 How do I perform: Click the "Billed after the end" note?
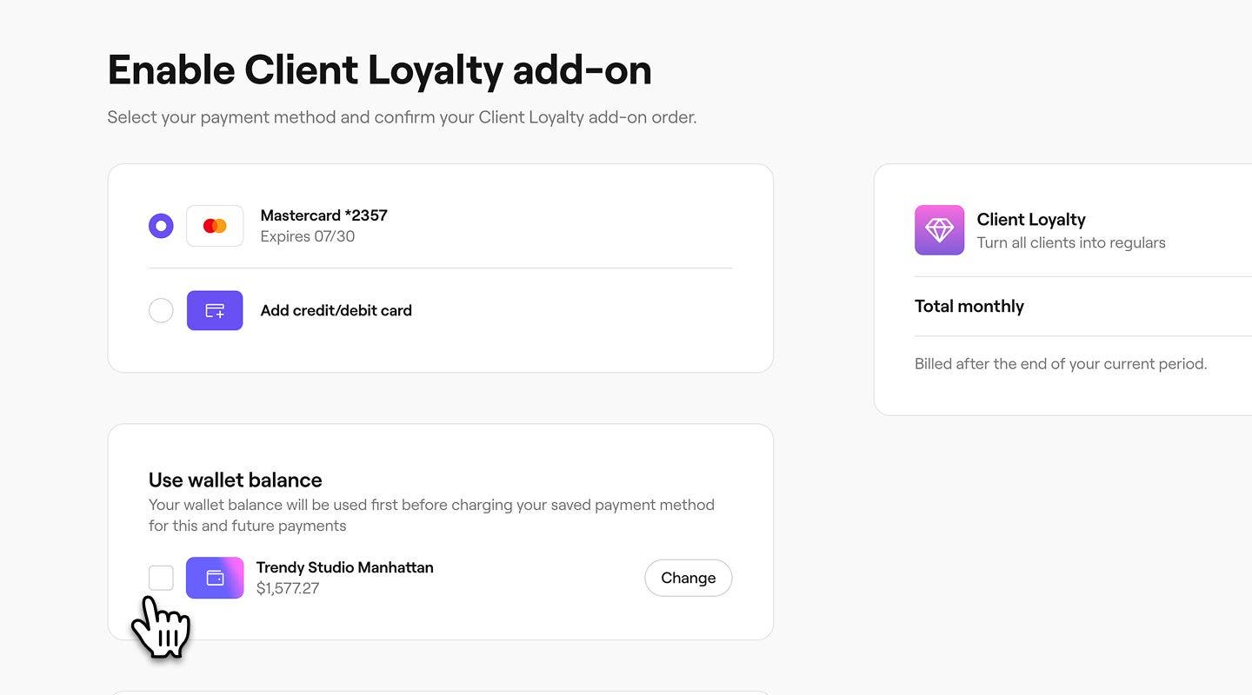pyautogui.click(x=1060, y=364)
